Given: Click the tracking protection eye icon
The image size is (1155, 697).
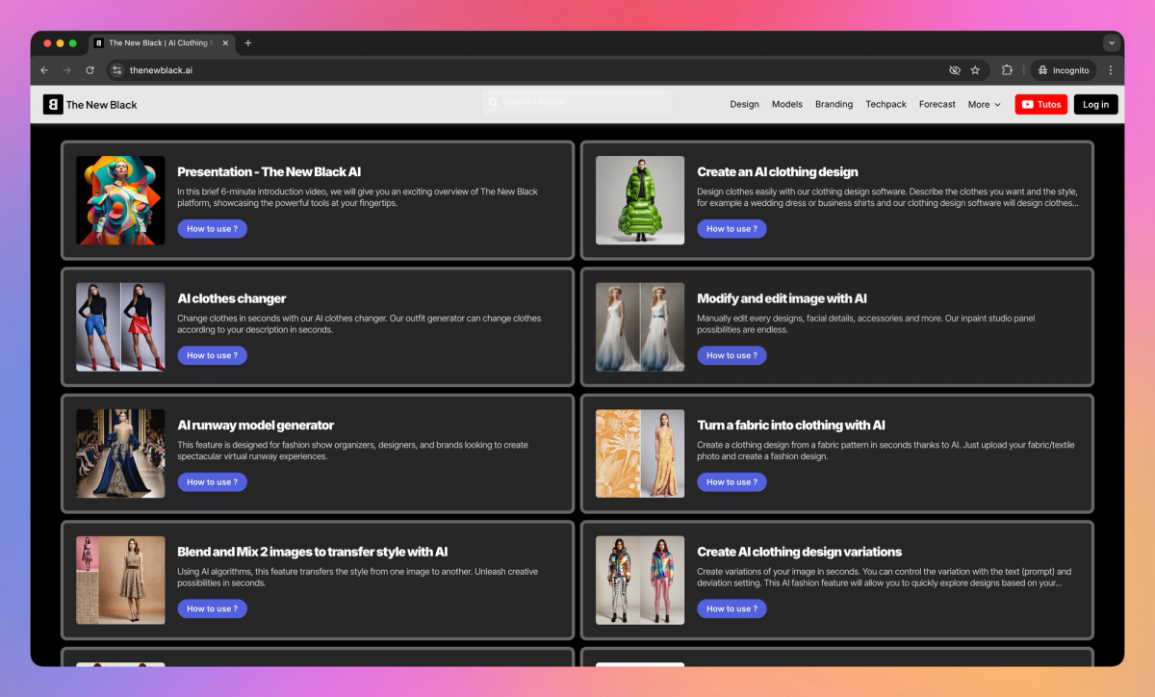Looking at the screenshot, I should pyautogui.click(x=955, y=70).
